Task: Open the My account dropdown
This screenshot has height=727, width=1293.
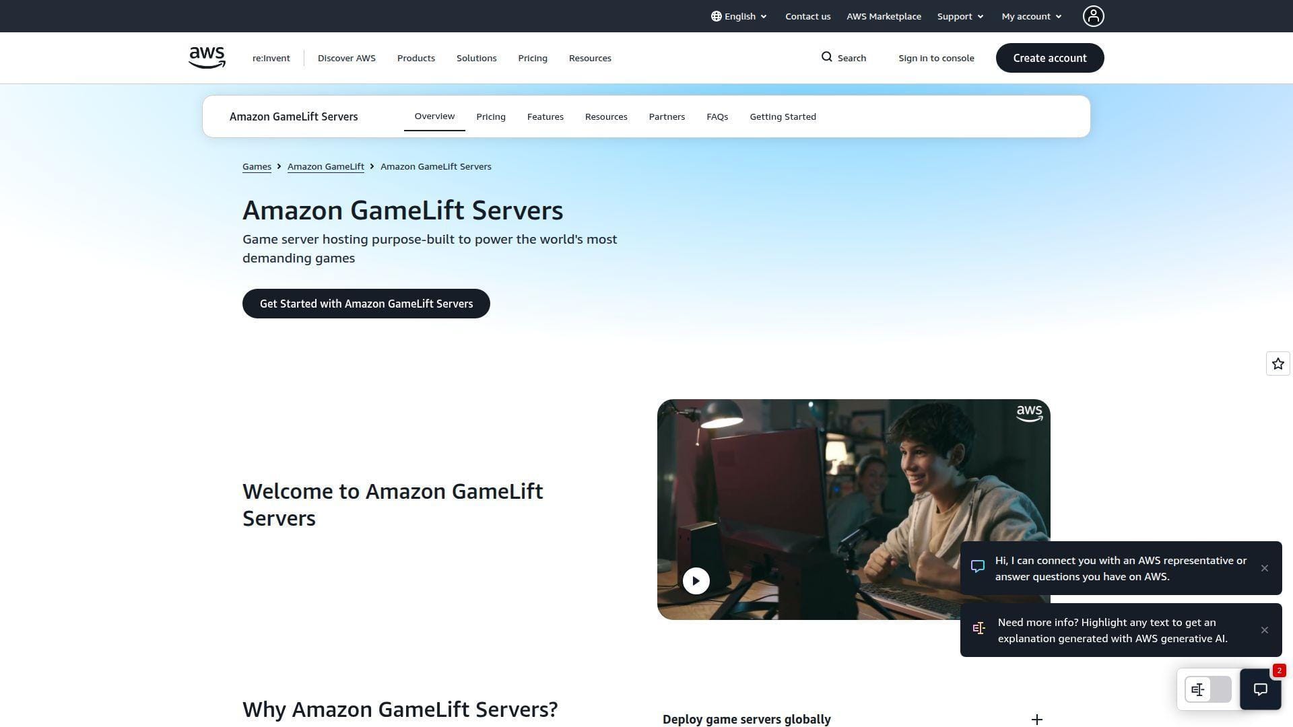Action: point(1031,16)
